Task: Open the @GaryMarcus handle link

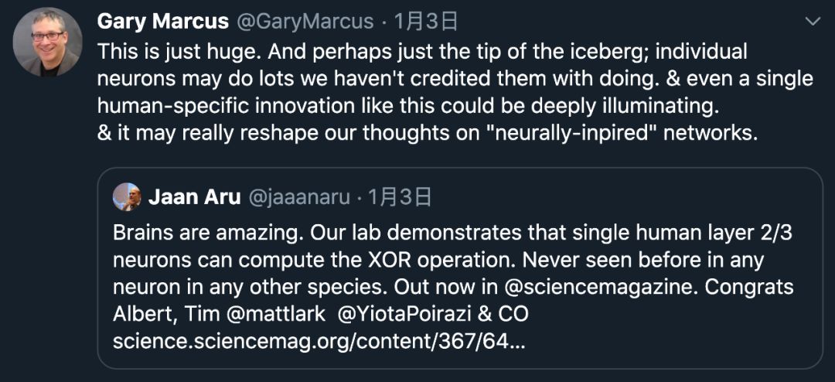Action: (304, 21)
